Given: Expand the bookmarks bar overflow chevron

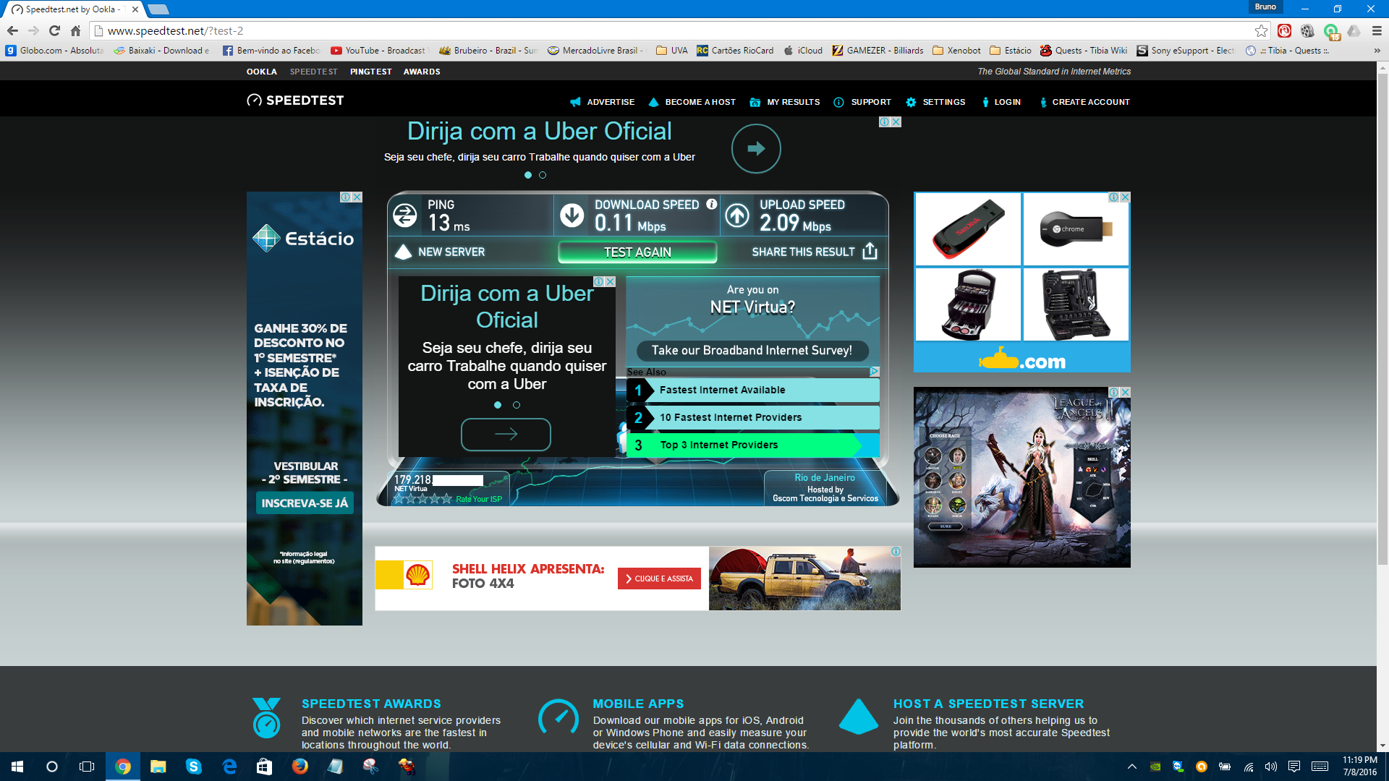Looking at the screenshot, I should tap(1377, 51).
